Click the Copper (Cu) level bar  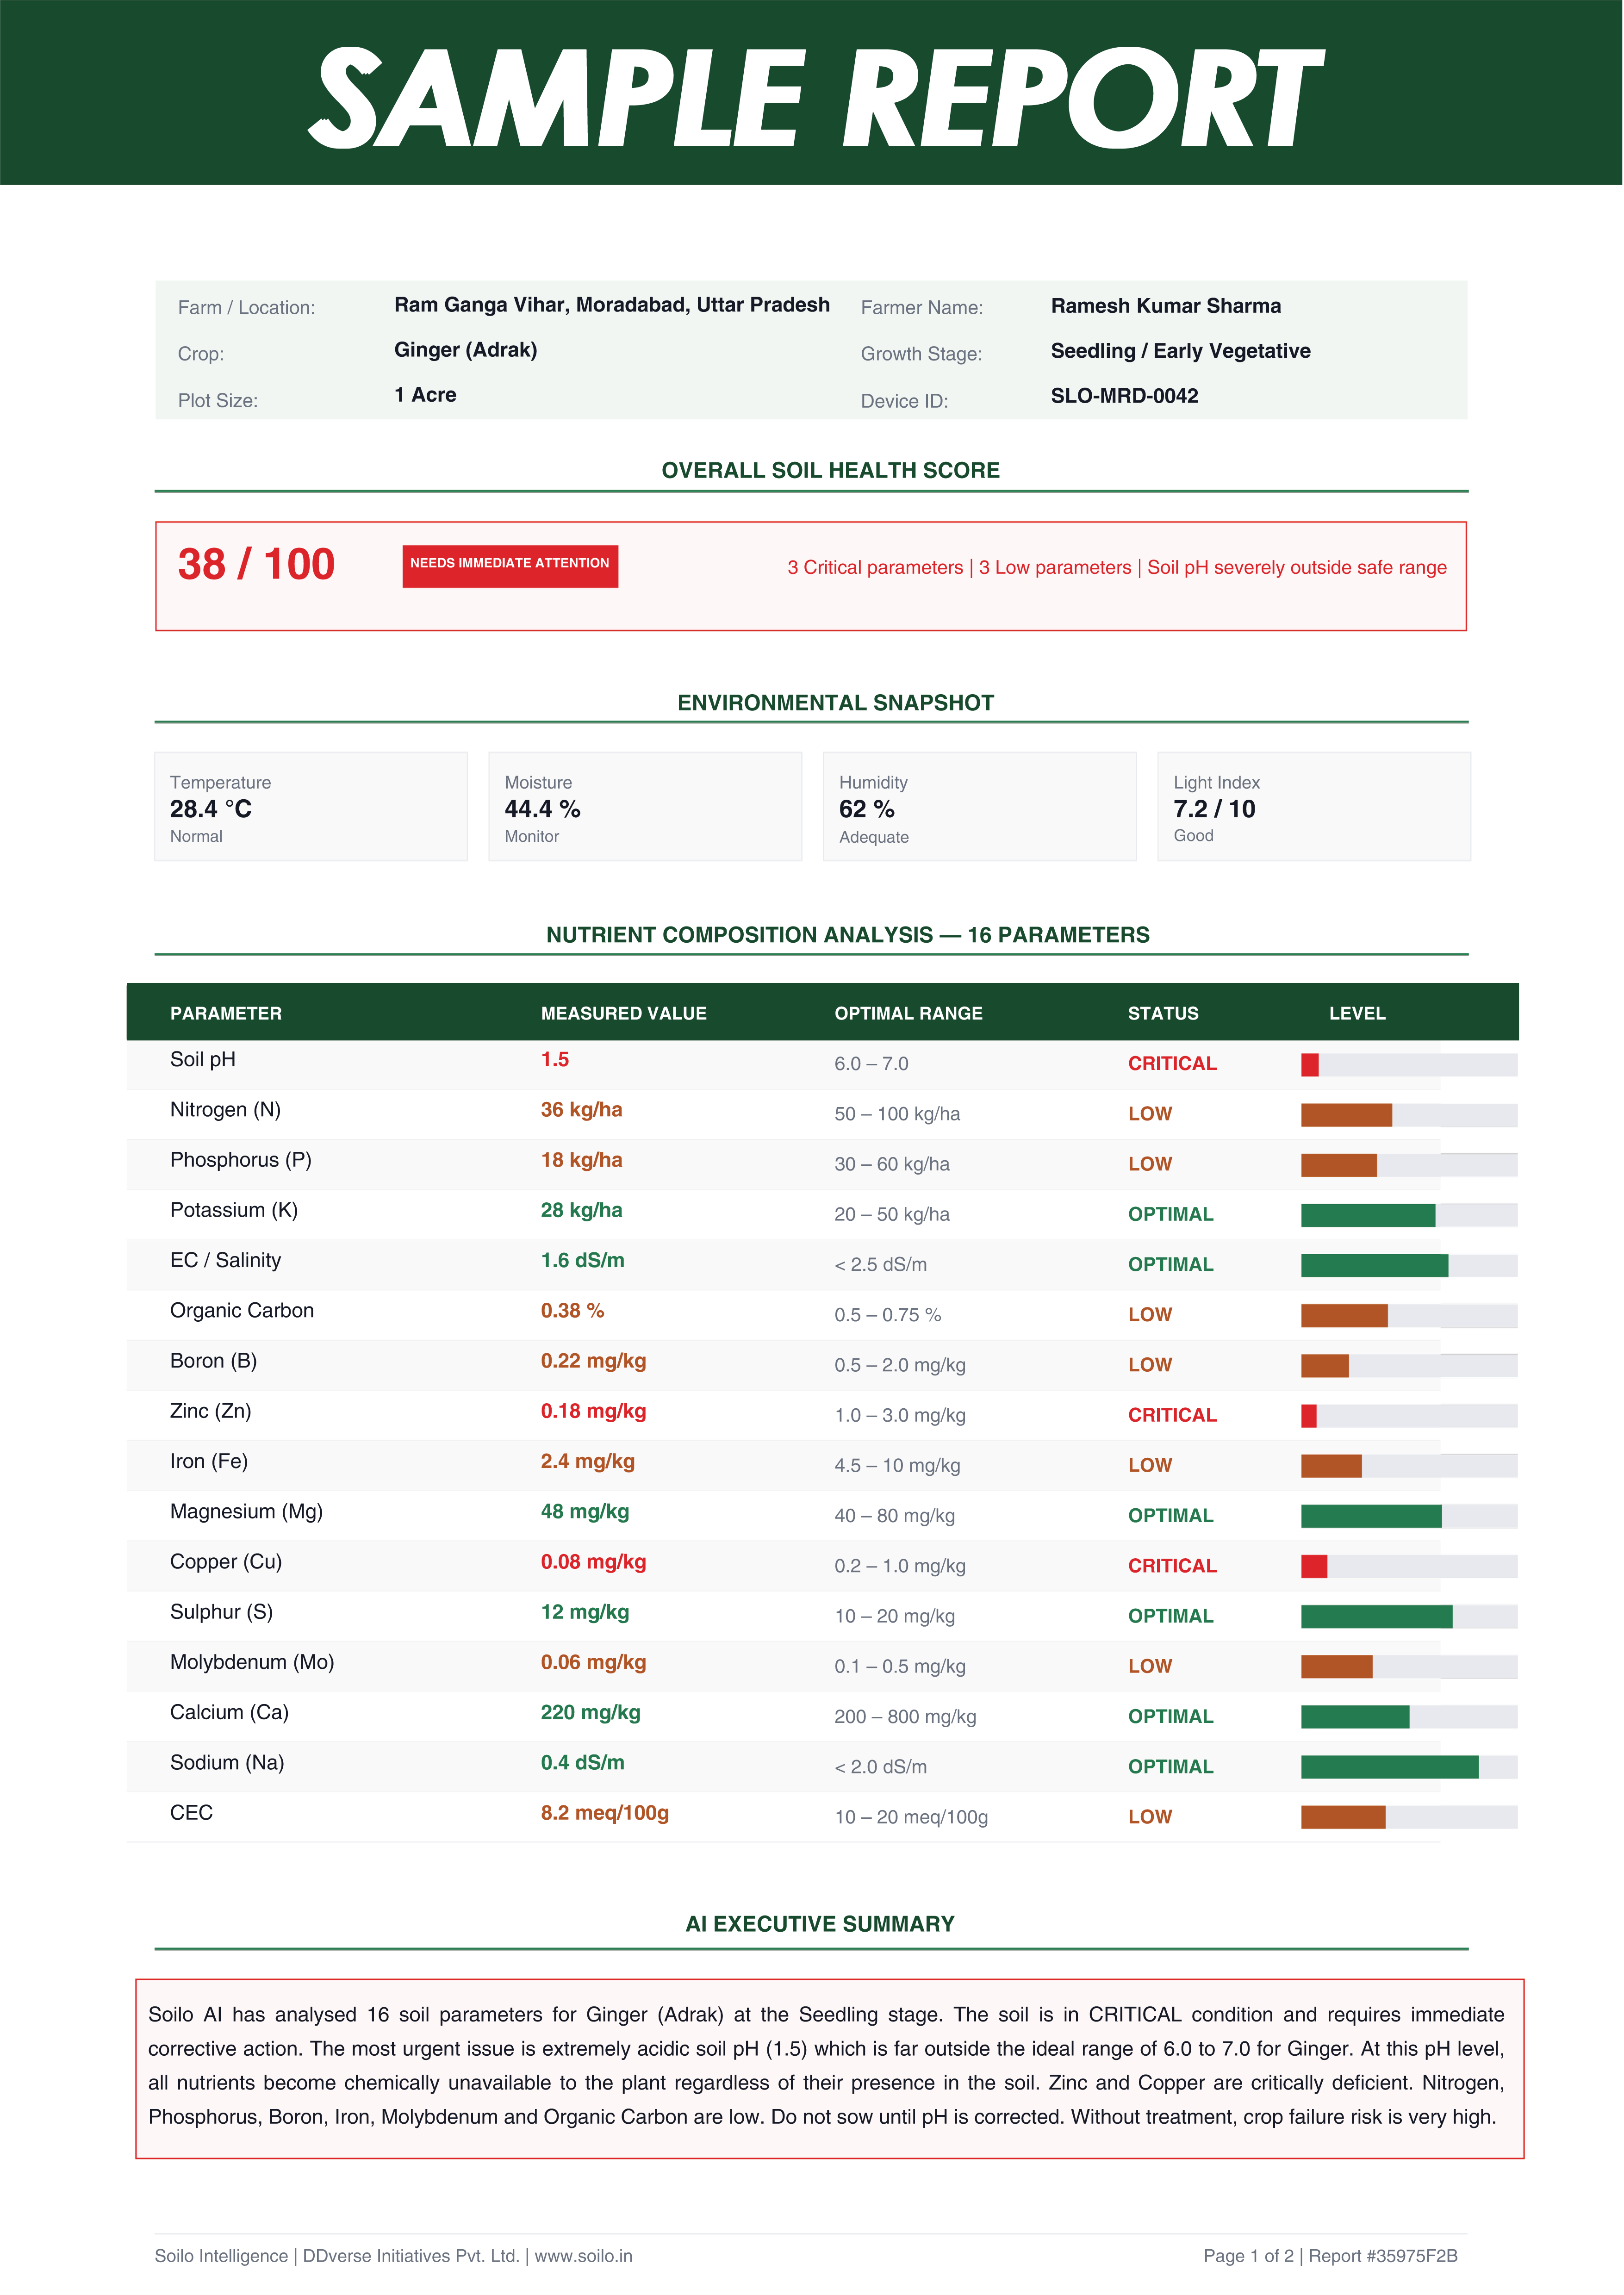coord(1409,1566)
